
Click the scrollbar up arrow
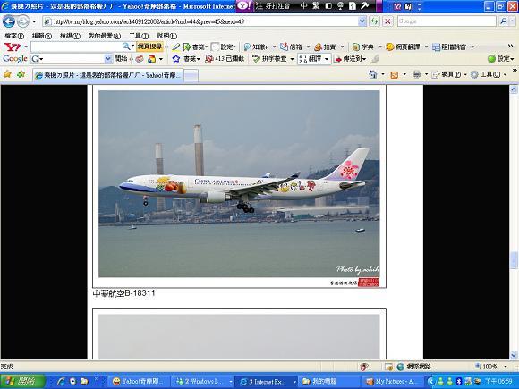514,89
